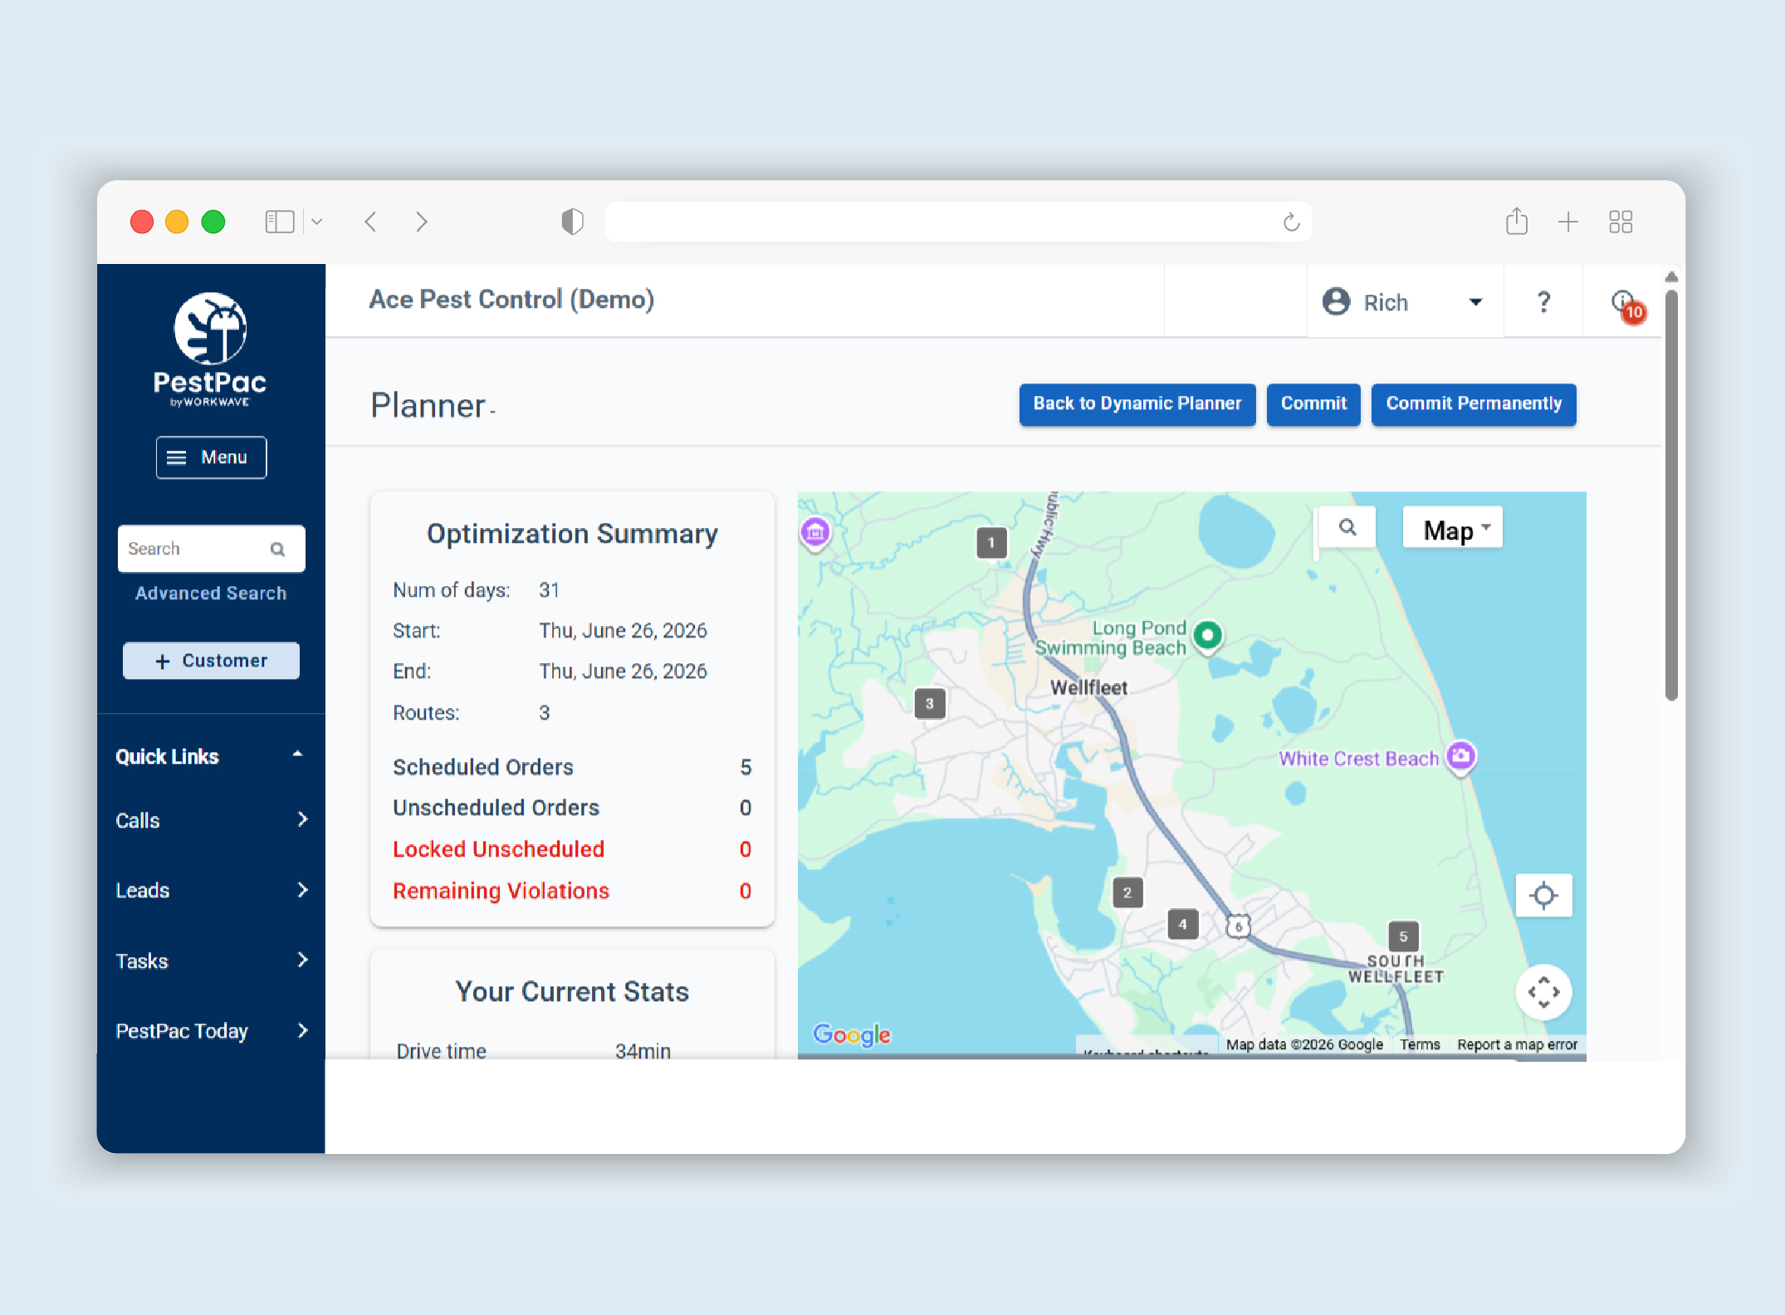Click the map search magnifier icon
This screenshot has width=1785, height=1315.
coord(1347,527)
